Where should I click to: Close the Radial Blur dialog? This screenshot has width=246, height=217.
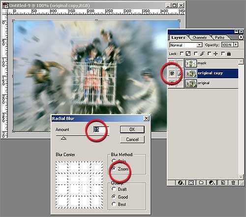point(146,119)
